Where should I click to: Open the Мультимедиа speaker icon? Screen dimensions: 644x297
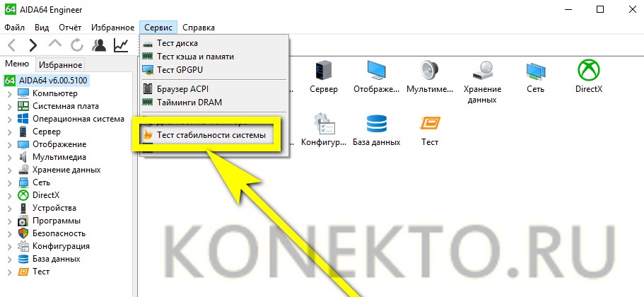[x=430, y=71]
